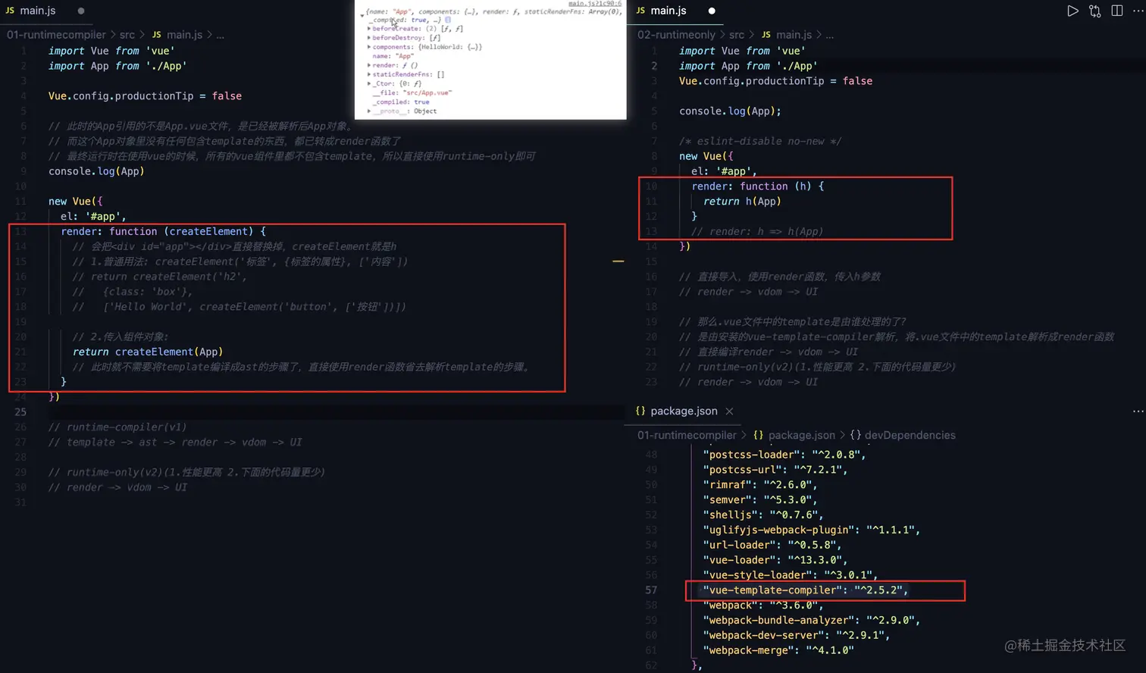Click '/* eslint-disable no-new */' comment
The width and height of the screenshot is (1146, 673).
[760, 141]
